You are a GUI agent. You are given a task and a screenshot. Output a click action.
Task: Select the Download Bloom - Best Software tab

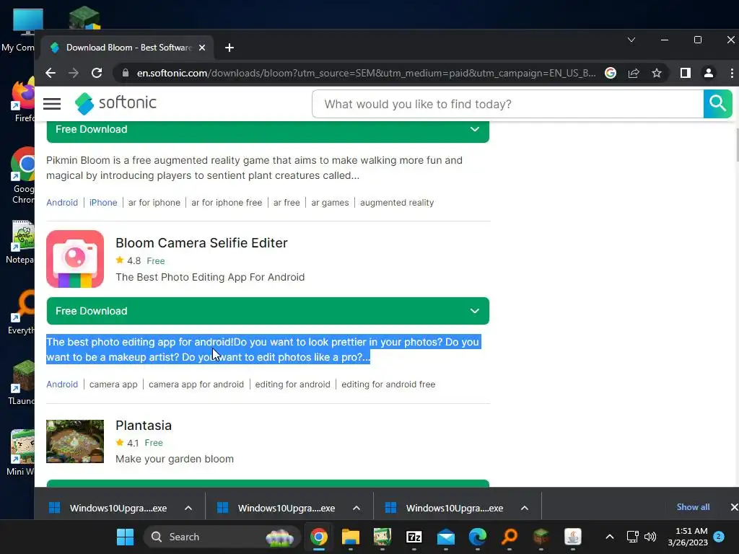127,48
